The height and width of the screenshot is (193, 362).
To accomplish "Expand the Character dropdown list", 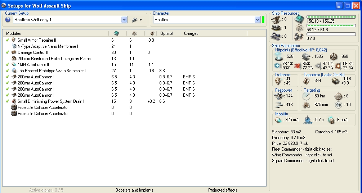I will (257, 20).
